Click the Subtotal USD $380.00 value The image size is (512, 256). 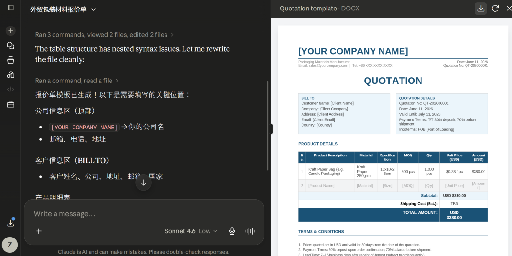[x=454, y=196]
